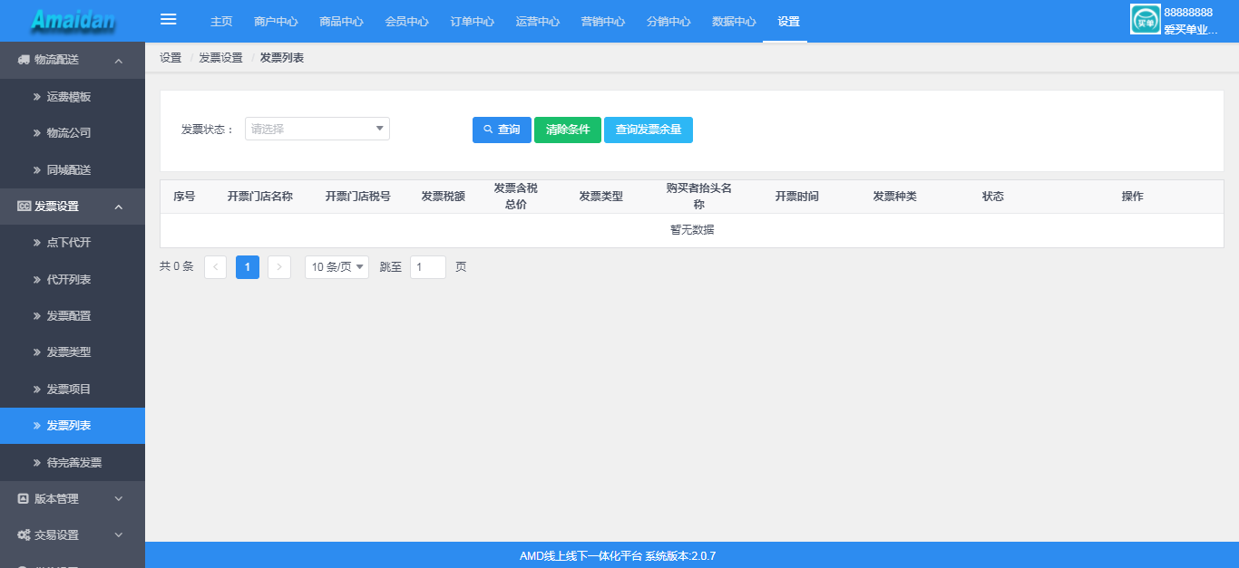Go to next page arrow
Image resolution: width=1239 pixels, height=568 pixels.
coord(279,267)
